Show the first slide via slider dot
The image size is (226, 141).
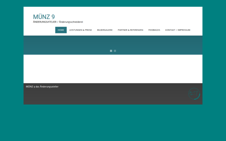tap(111, 51)
